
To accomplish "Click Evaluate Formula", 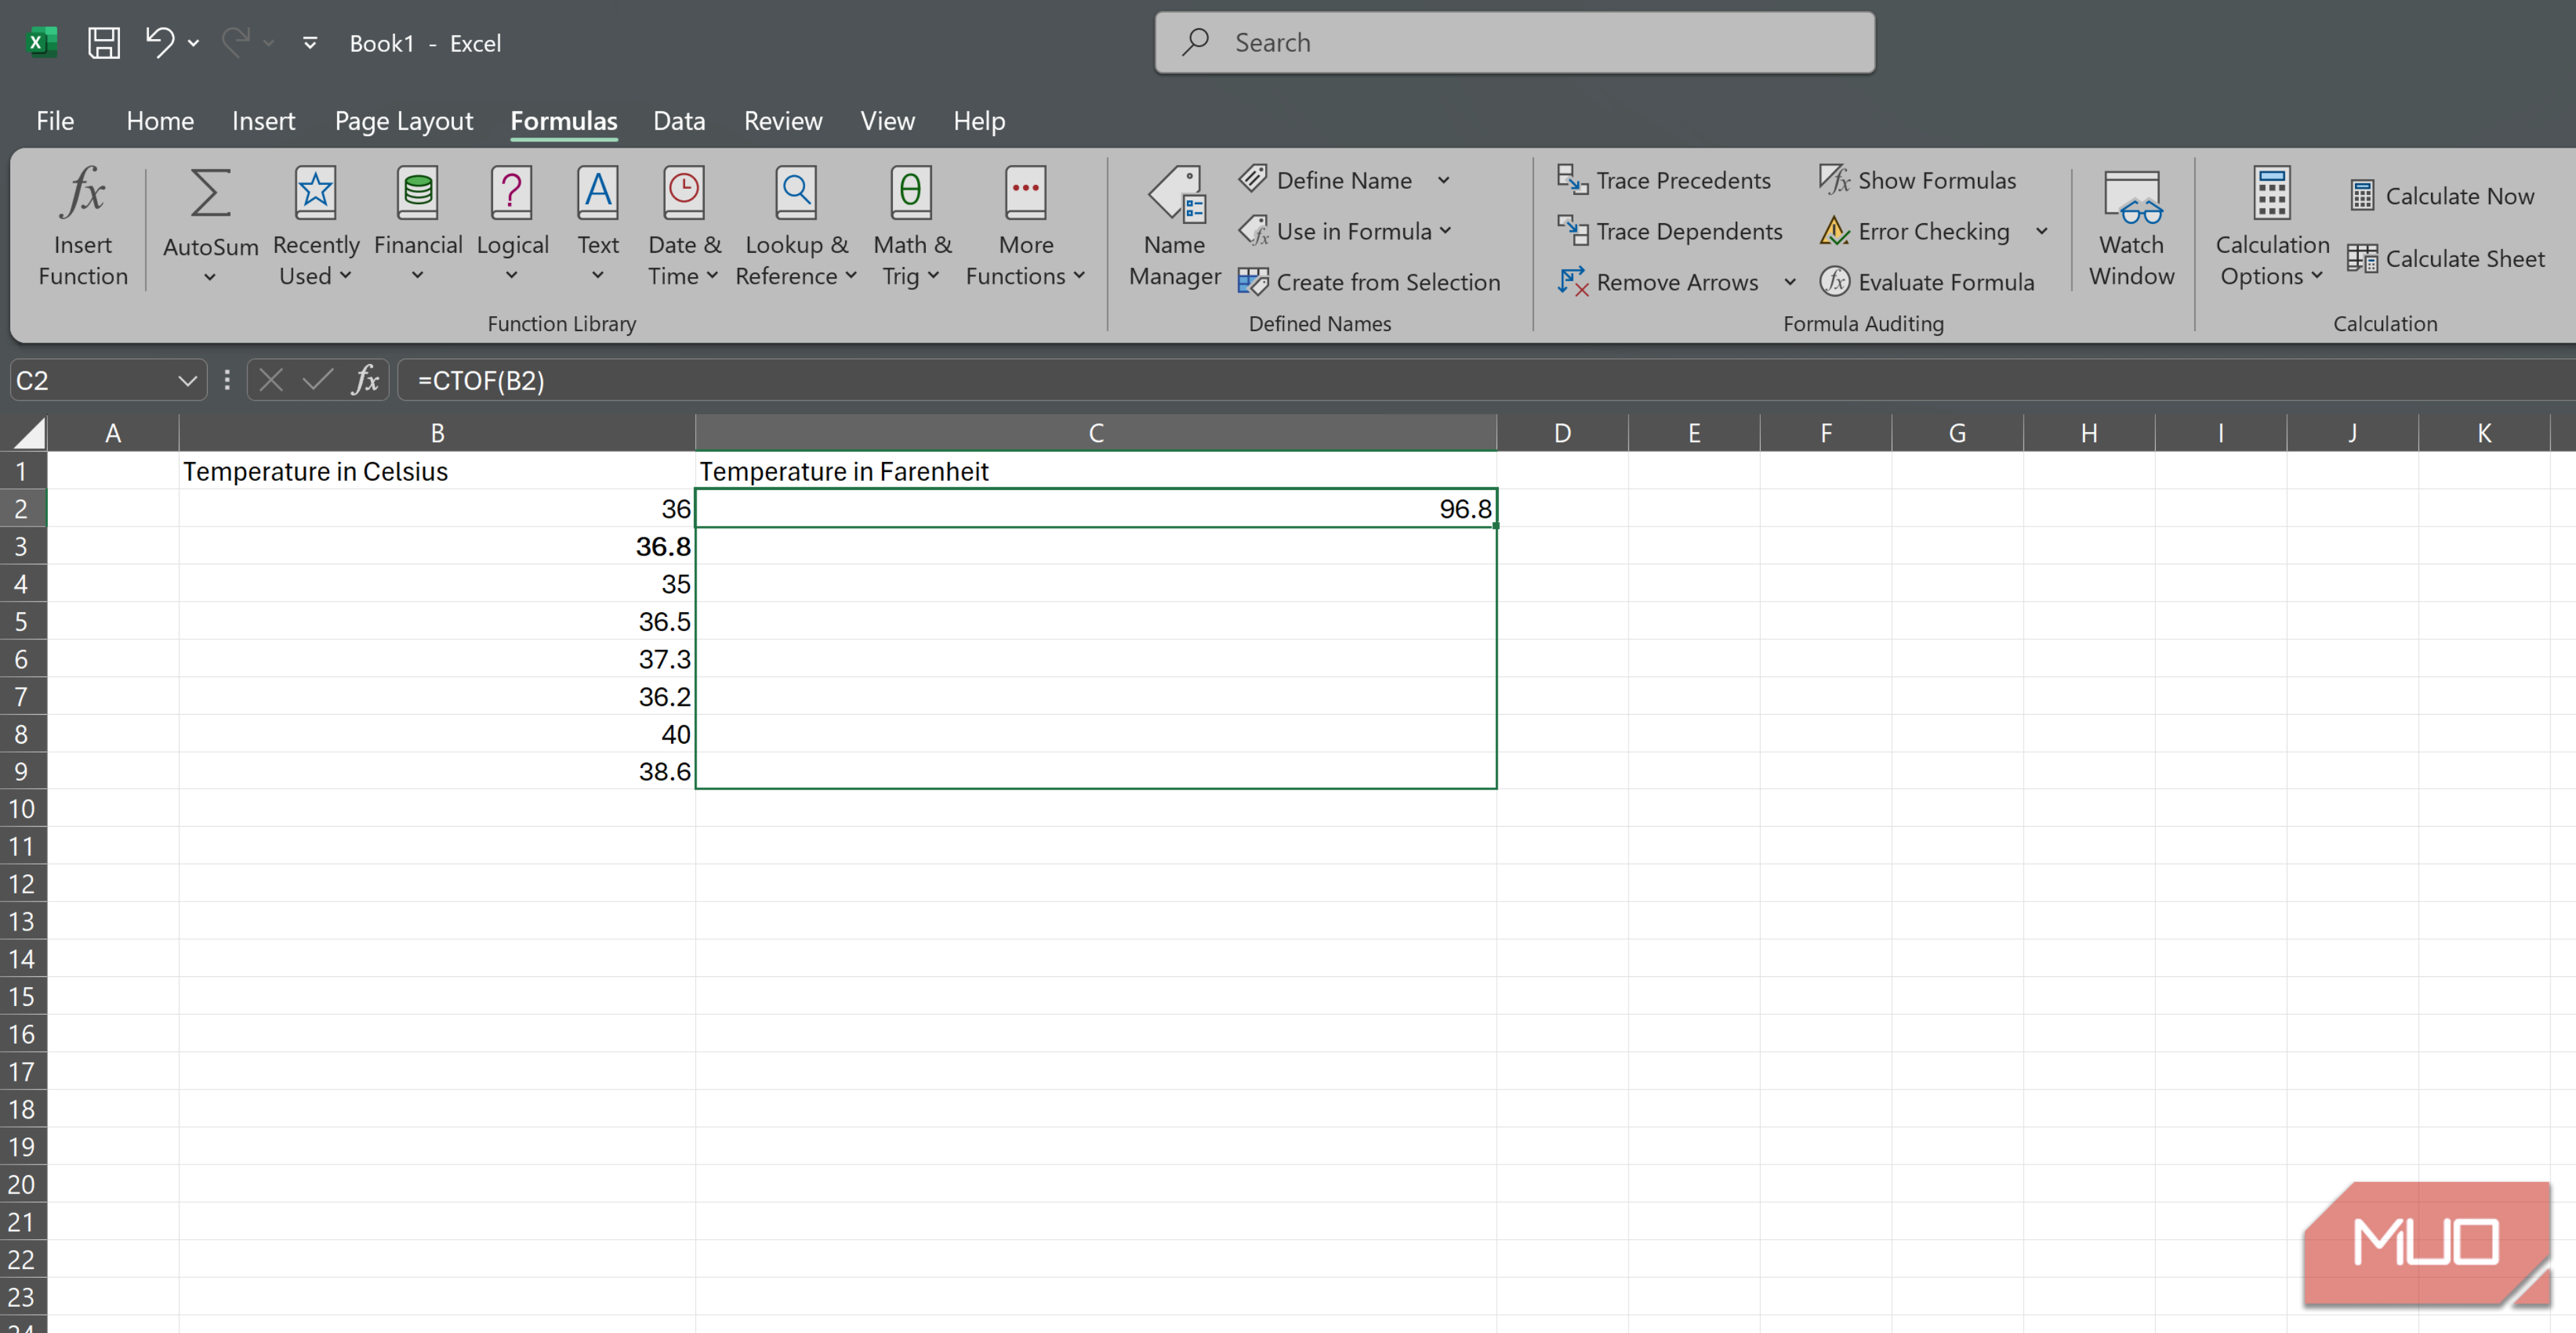I will pos(1926,282).
